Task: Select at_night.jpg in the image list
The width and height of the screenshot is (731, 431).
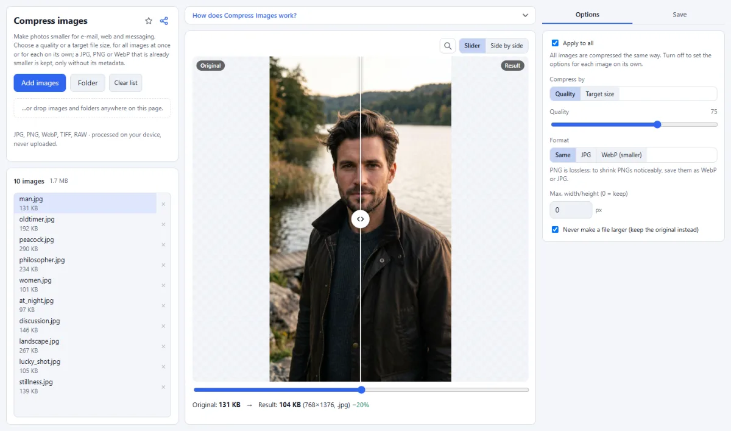Action: (x=85, y=305)
